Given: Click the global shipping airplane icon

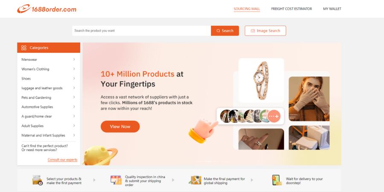Looking at the screenshot, I should [x=195, y=180].
